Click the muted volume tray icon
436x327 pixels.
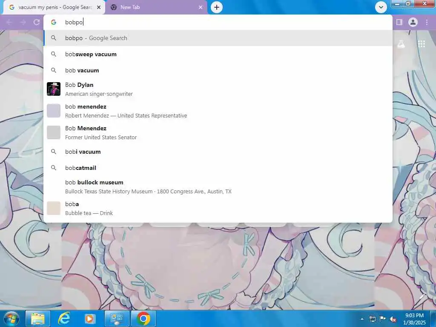(x=393, y=319)
